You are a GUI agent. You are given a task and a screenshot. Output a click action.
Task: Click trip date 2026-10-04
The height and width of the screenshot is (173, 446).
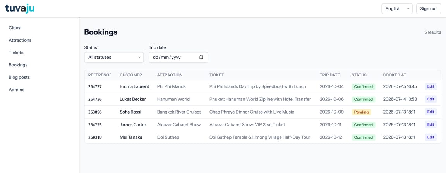coord(332,86)
